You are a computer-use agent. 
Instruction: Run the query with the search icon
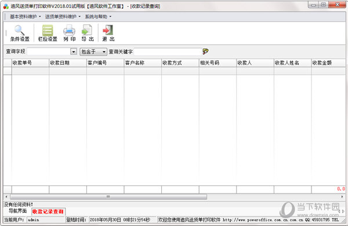205,52
